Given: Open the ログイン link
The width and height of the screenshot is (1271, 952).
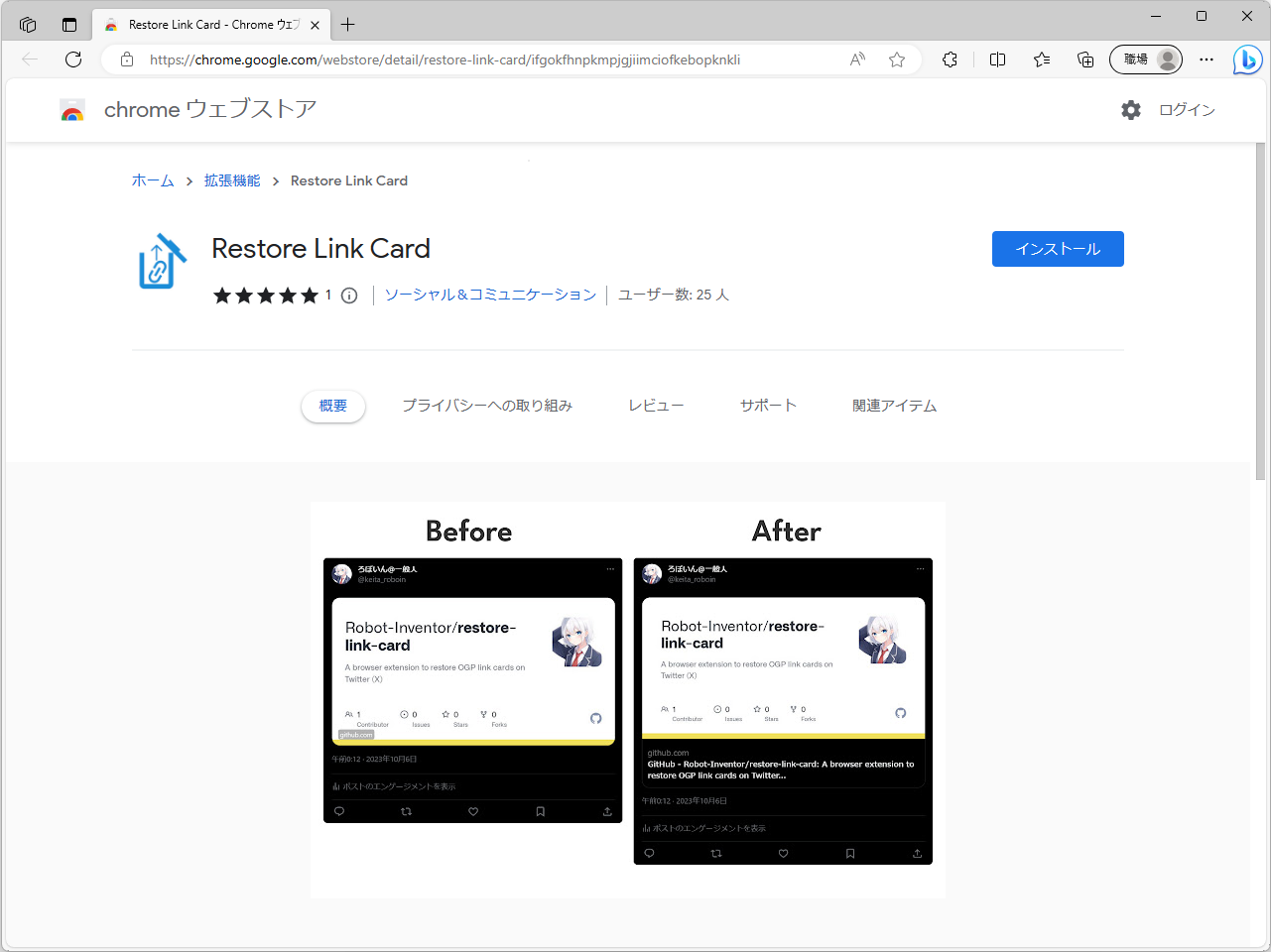Looking at the screenshot, I should tap(1187, 110).
